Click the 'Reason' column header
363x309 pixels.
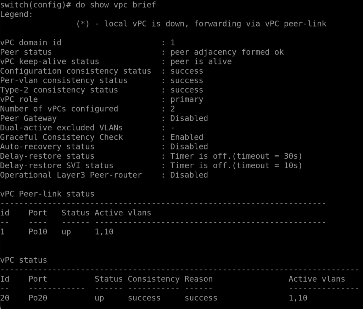coord(198,279)
